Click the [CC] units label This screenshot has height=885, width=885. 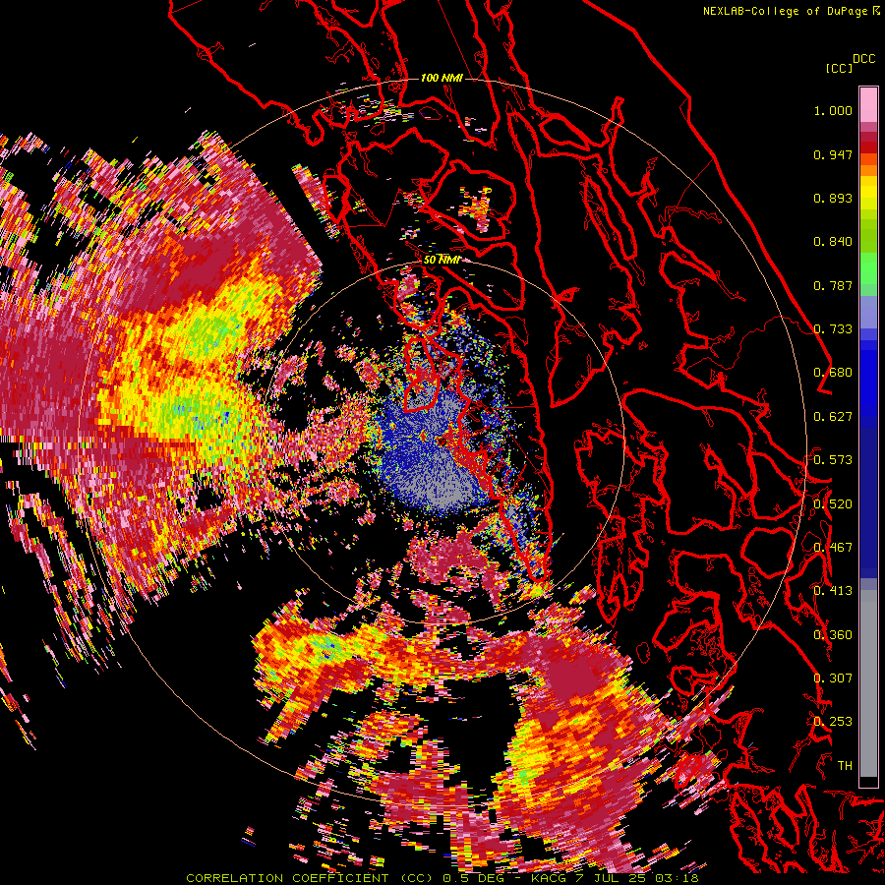839,68
